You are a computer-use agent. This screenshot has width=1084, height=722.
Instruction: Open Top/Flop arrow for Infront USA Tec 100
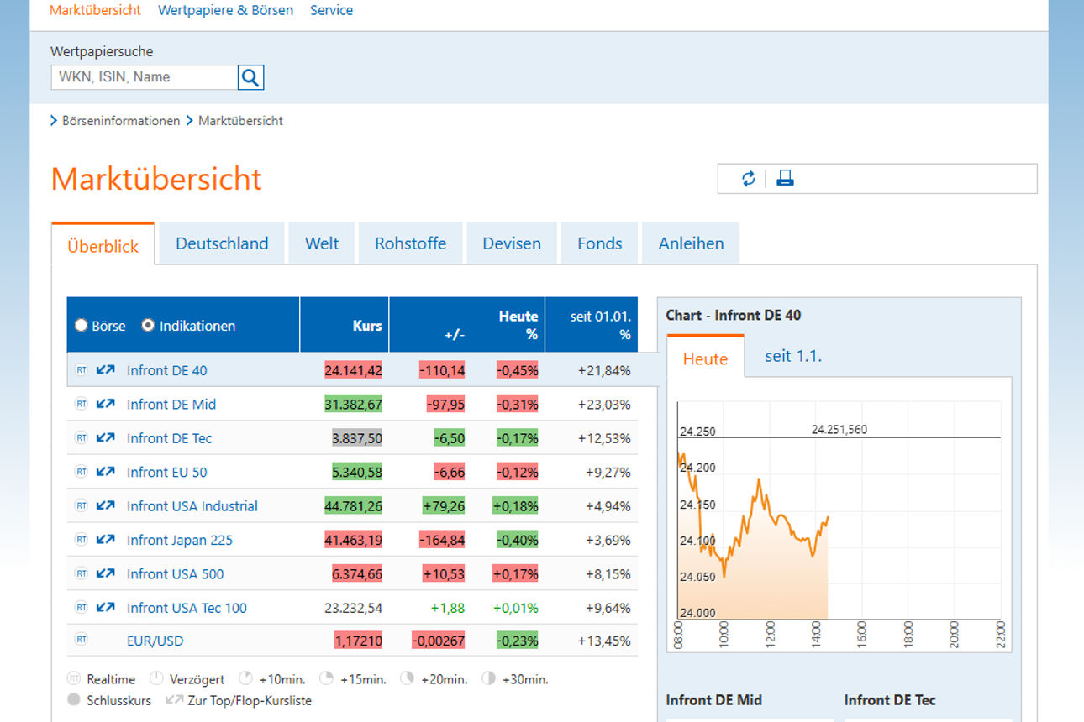click(x=105, y=607)
